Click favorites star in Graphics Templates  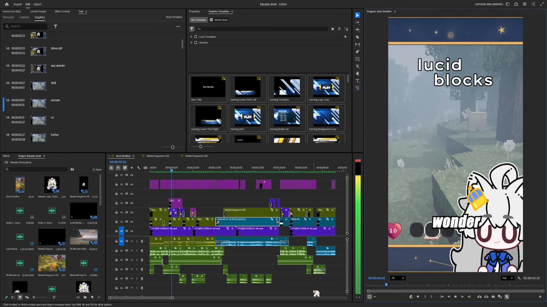click(332, 29)
